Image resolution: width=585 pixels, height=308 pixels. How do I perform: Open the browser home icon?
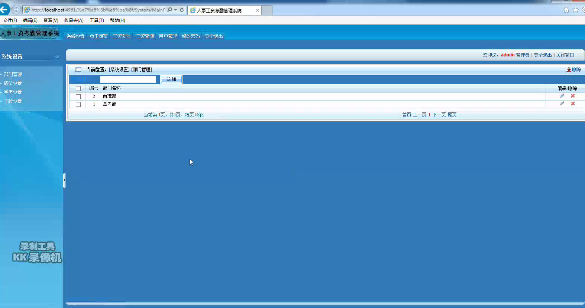(566, 10)
